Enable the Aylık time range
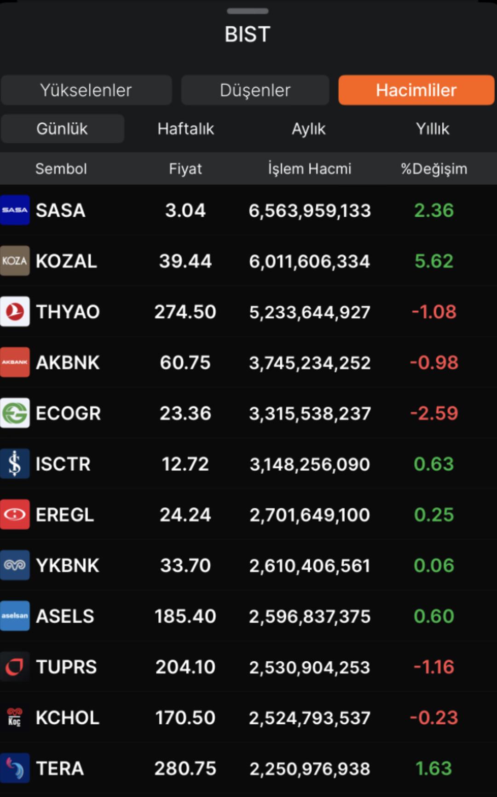 tap(309, 129)
